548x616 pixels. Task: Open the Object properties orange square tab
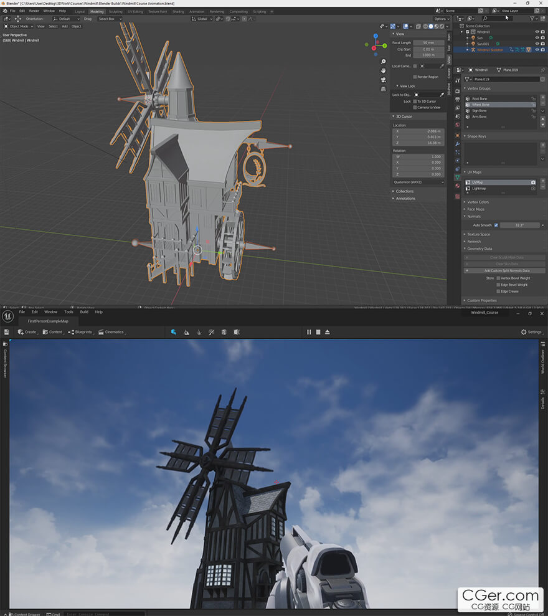[457, 135]
